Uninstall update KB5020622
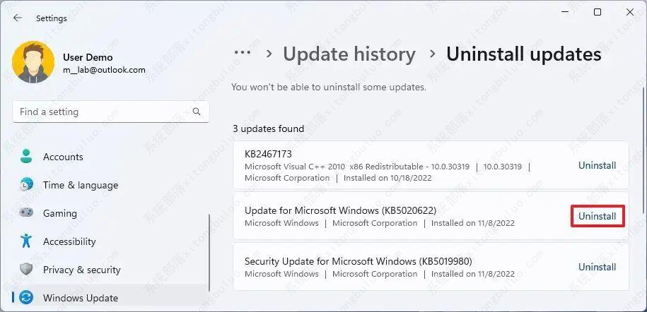The width and height of the screenshot is (647, 312). [597, 216]
